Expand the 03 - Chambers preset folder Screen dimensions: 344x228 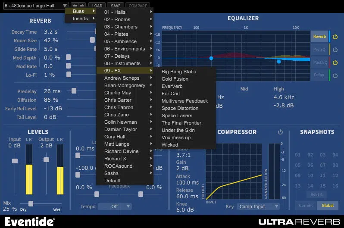125,27
